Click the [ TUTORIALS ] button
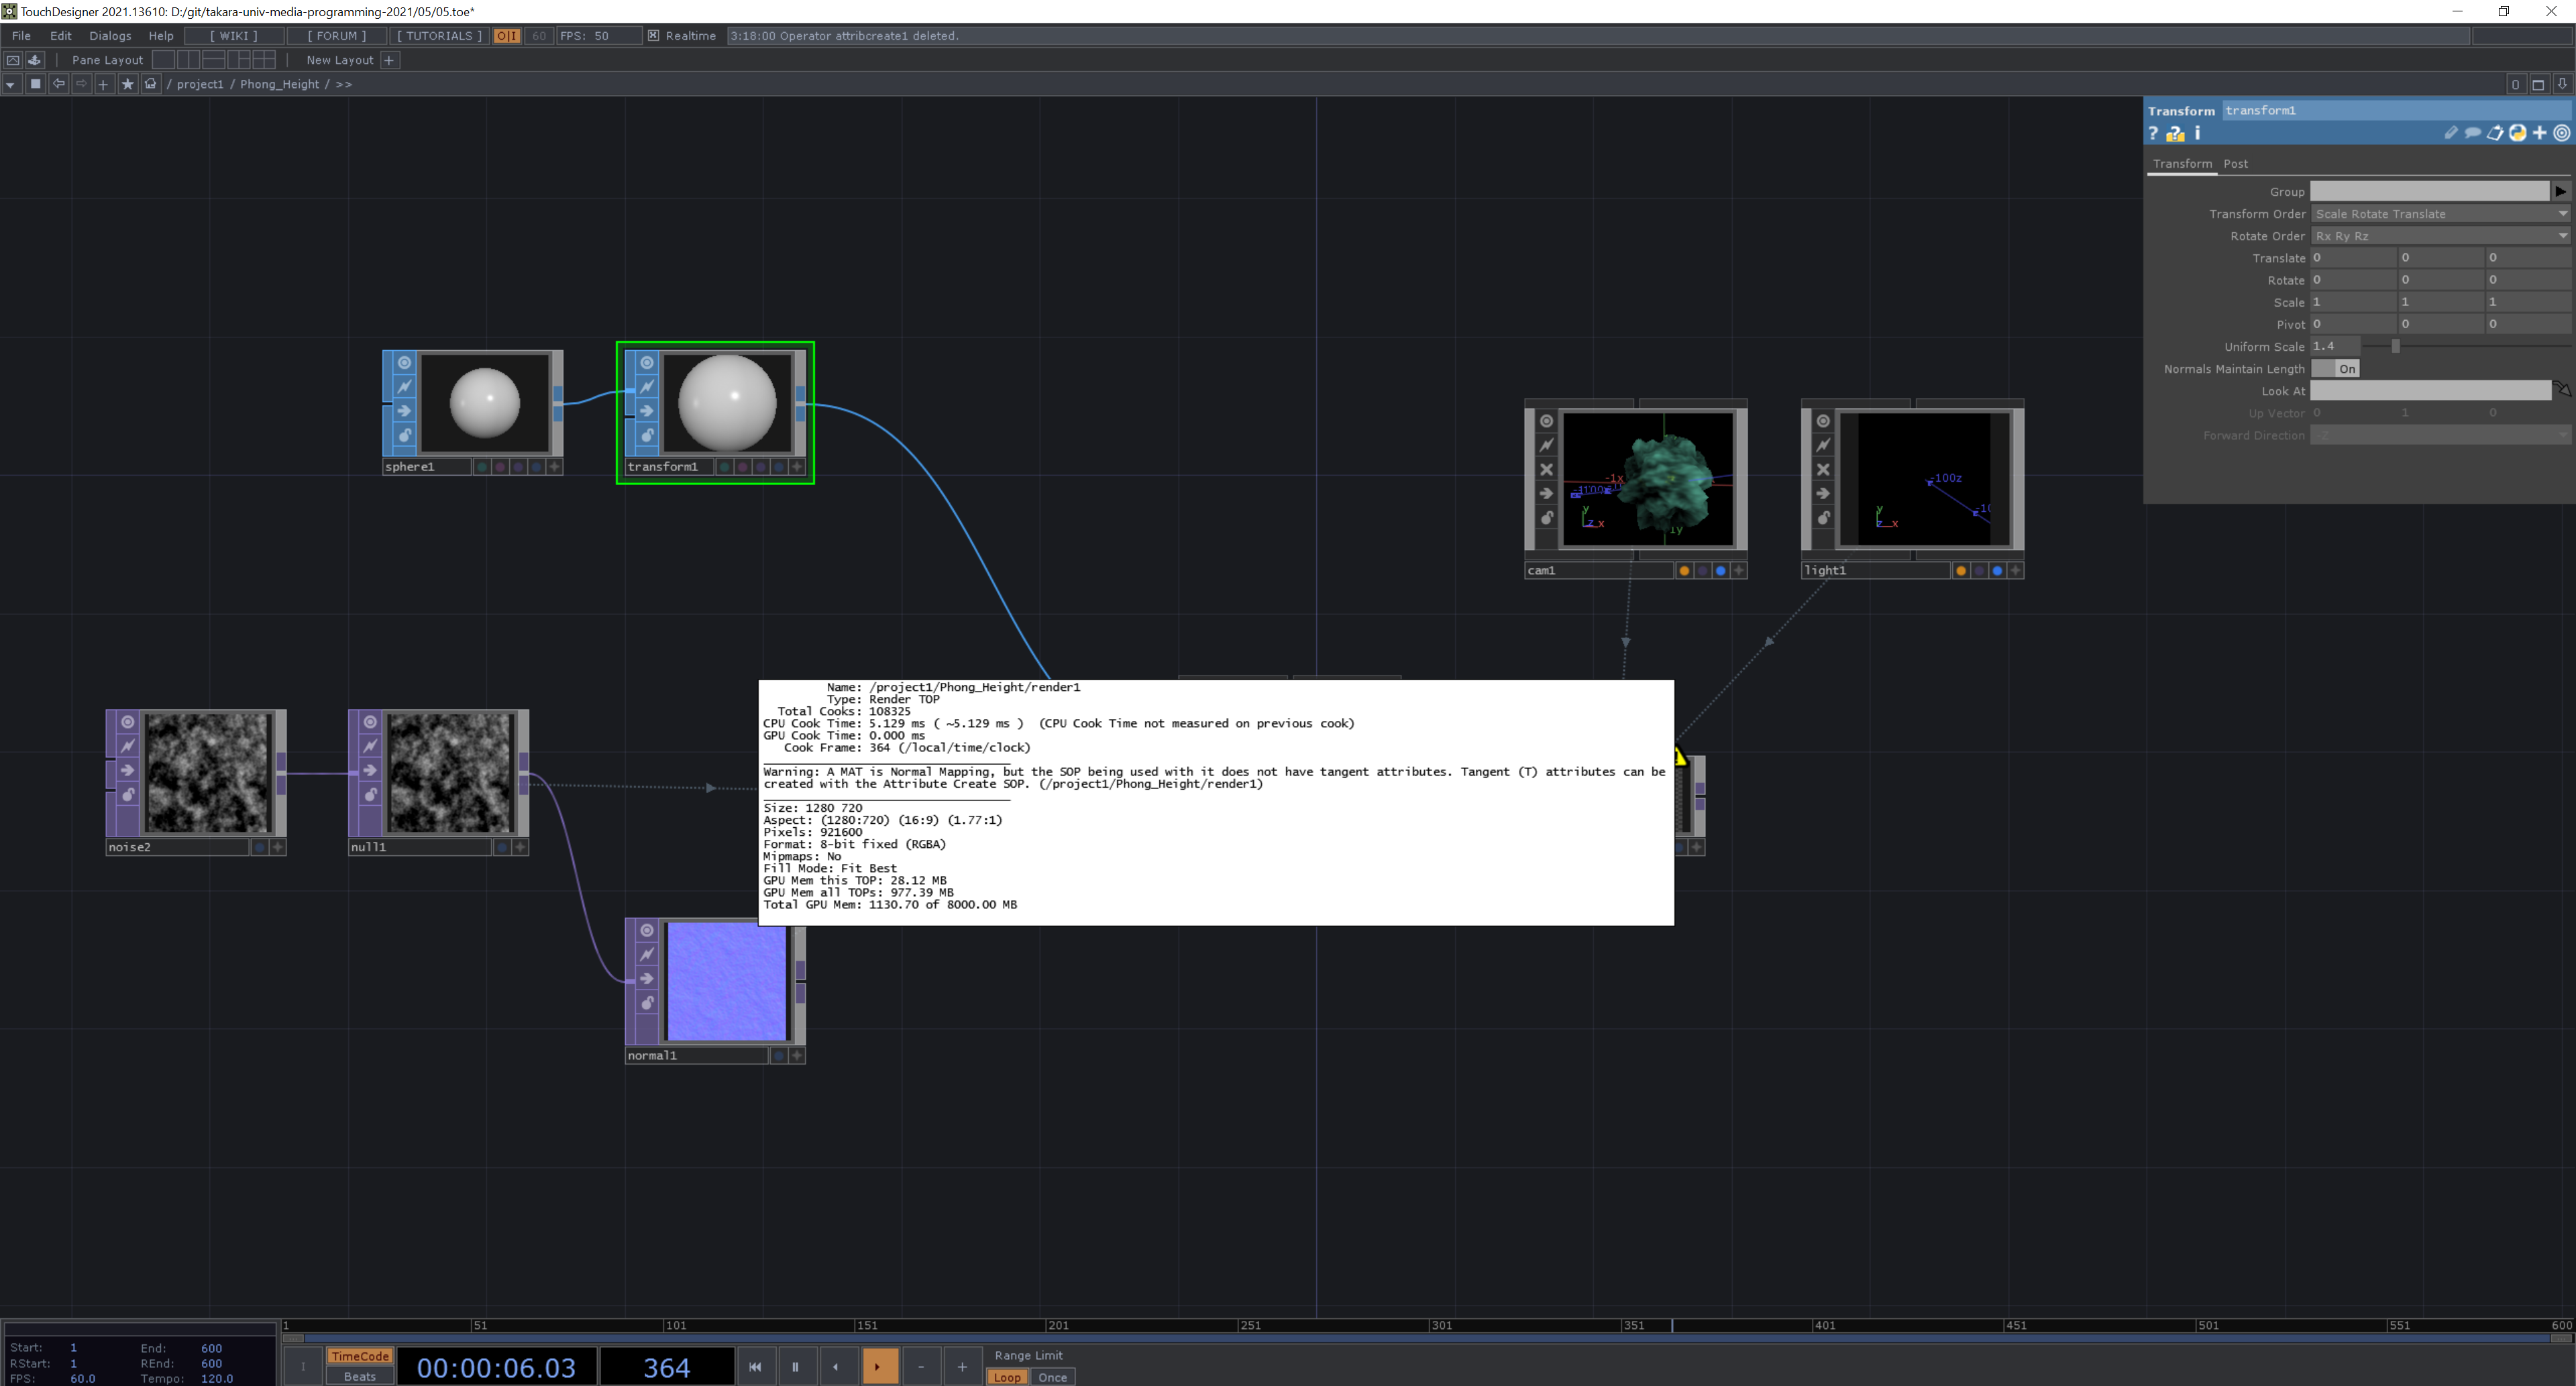This screenshot has width=2576, height=1386. (x=439, y=36)
